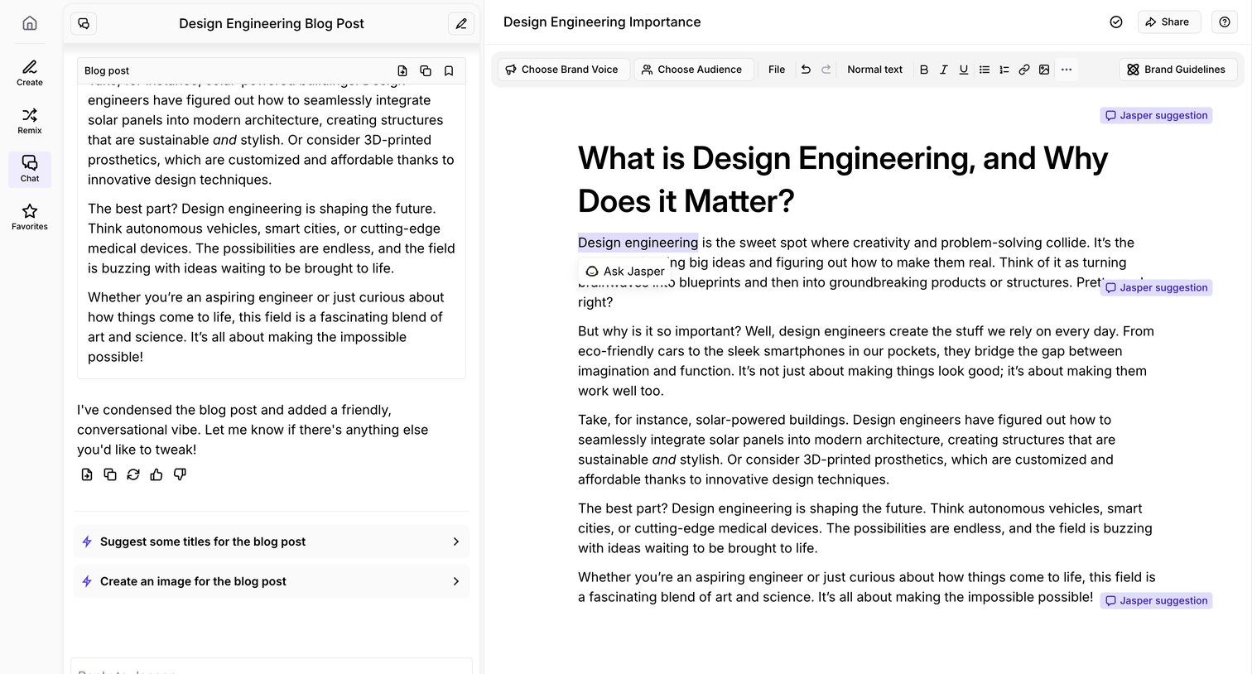
Task: Click the document heading What is Design Engineering
Action: coord(843,180)
